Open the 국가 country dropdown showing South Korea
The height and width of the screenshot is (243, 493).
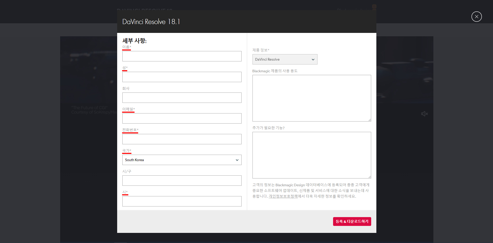click(x=182, y=160)
